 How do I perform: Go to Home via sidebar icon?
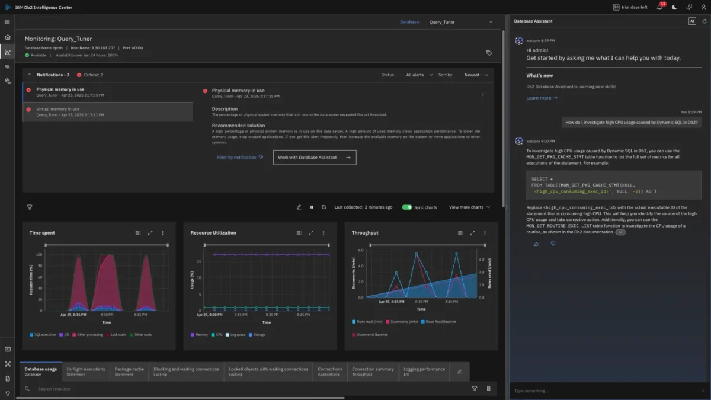(7, 37)
